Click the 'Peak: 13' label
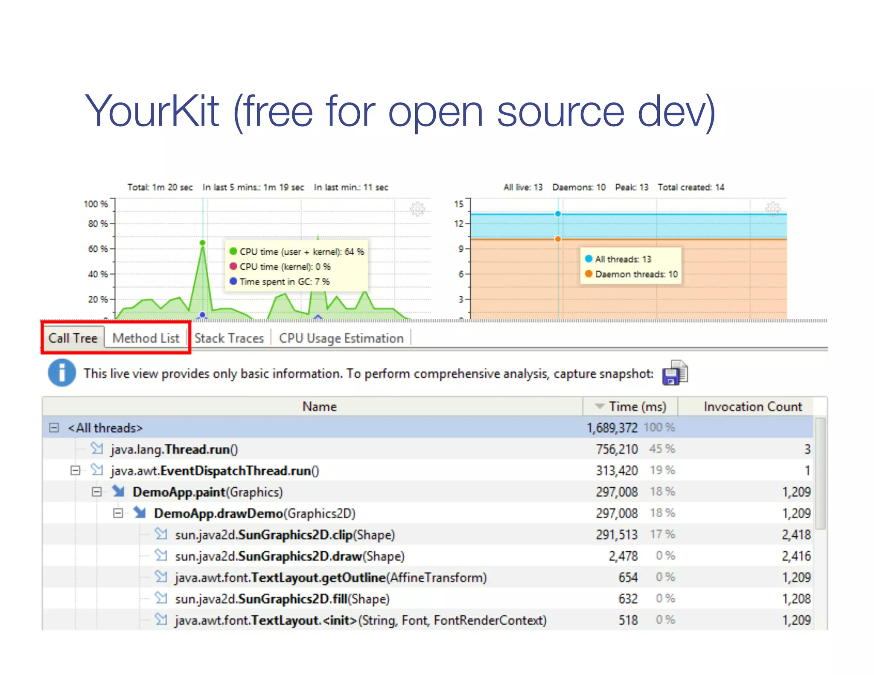 [x=631, y=187]
